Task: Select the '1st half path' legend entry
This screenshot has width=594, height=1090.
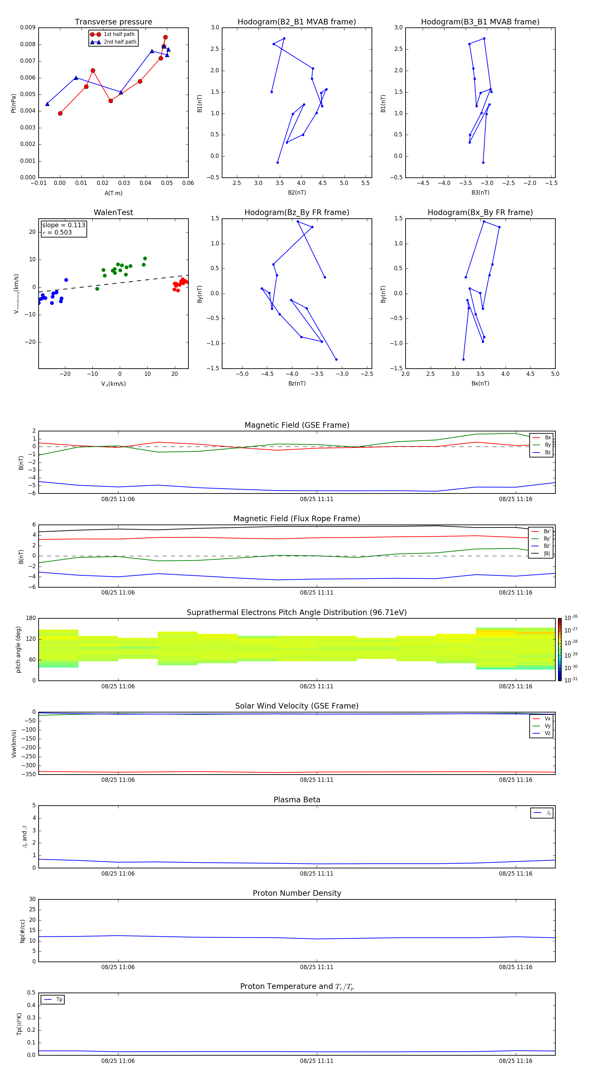Action: tap(113, 34)
